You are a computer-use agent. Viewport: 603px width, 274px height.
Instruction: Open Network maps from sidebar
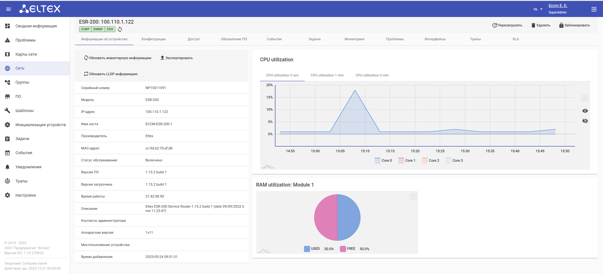[x=26, y=54]
